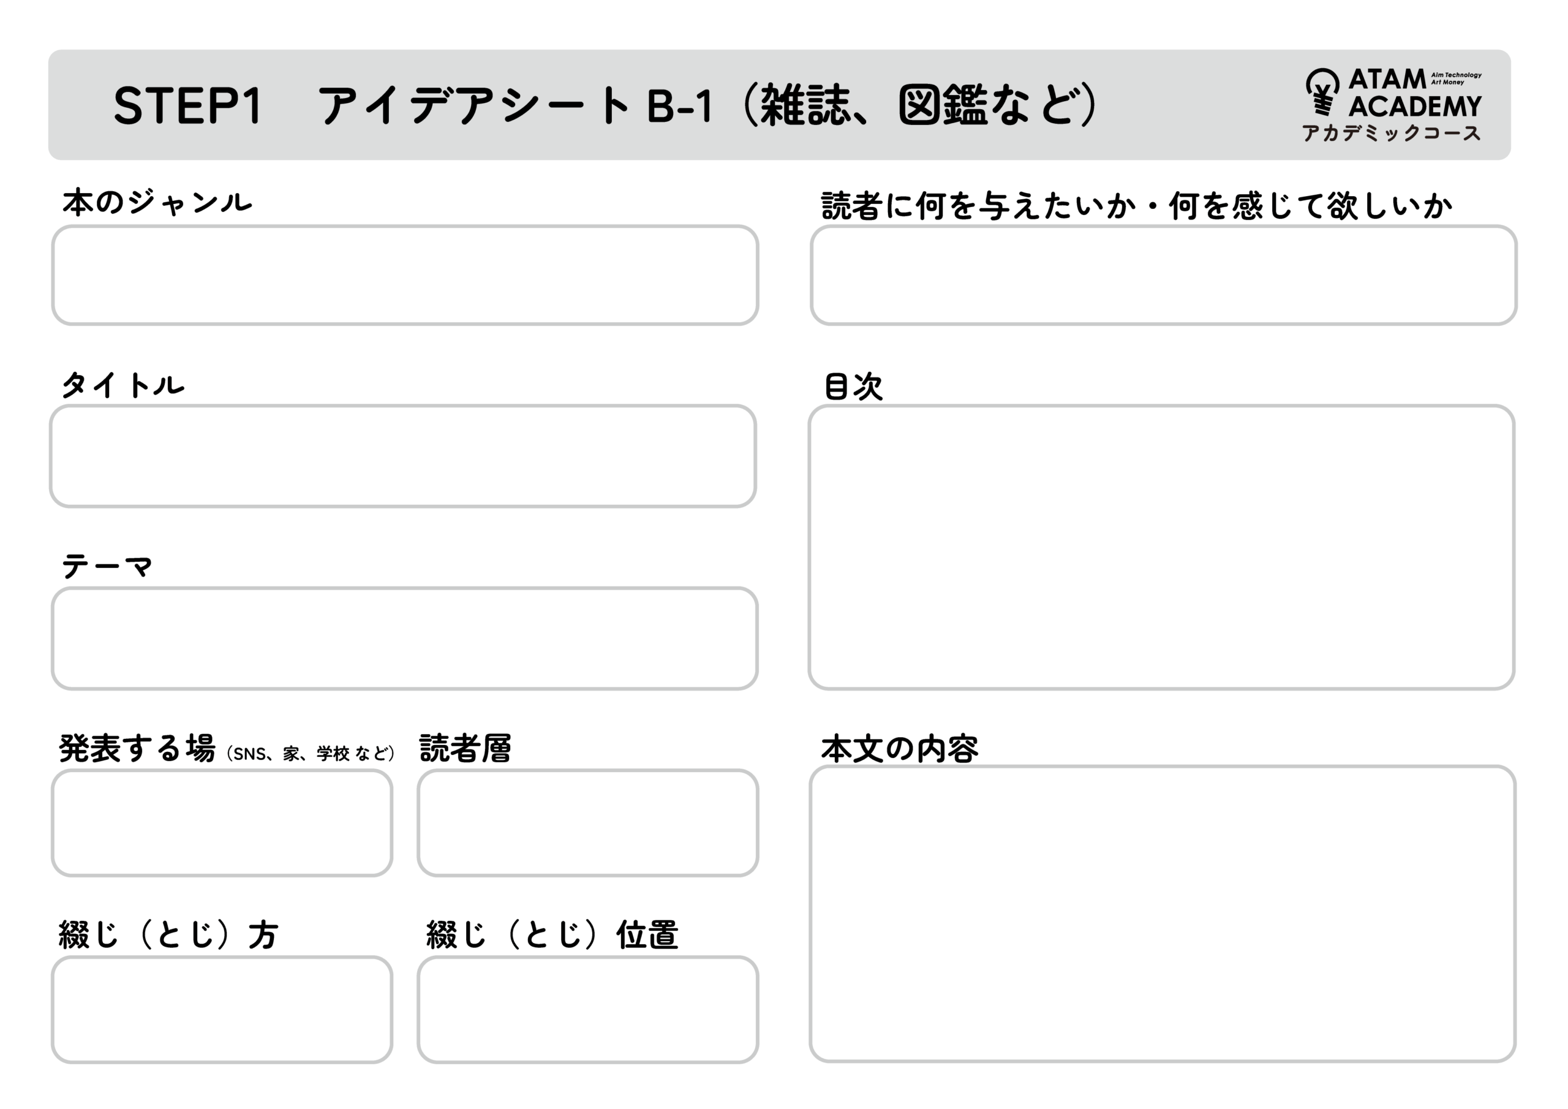
Task: Click the アカデミックコース caption under logo
Action: point(1391,132)
